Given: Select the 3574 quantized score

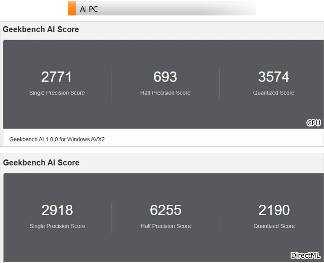Looking at the screenshot, I should click(x=274, y=77).
